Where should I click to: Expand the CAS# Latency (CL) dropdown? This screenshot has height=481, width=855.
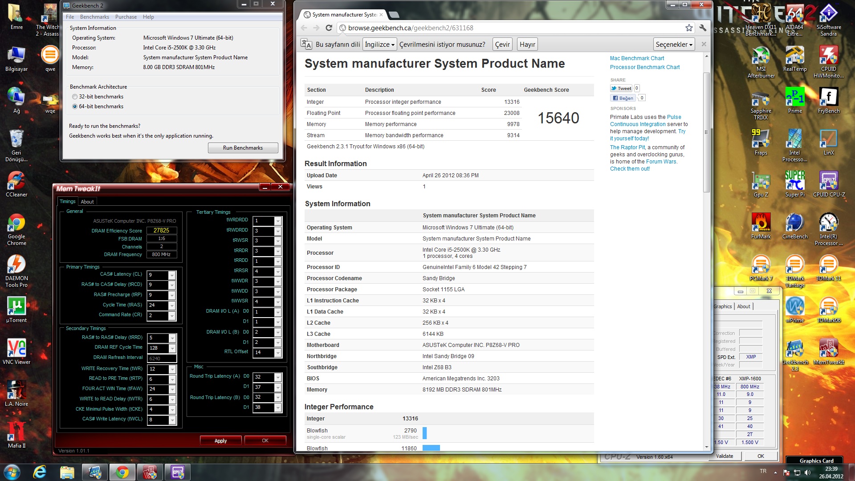172,275
